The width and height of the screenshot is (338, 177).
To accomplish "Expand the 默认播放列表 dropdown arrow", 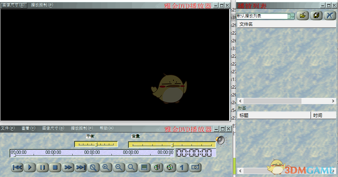I will coord(293,16).
